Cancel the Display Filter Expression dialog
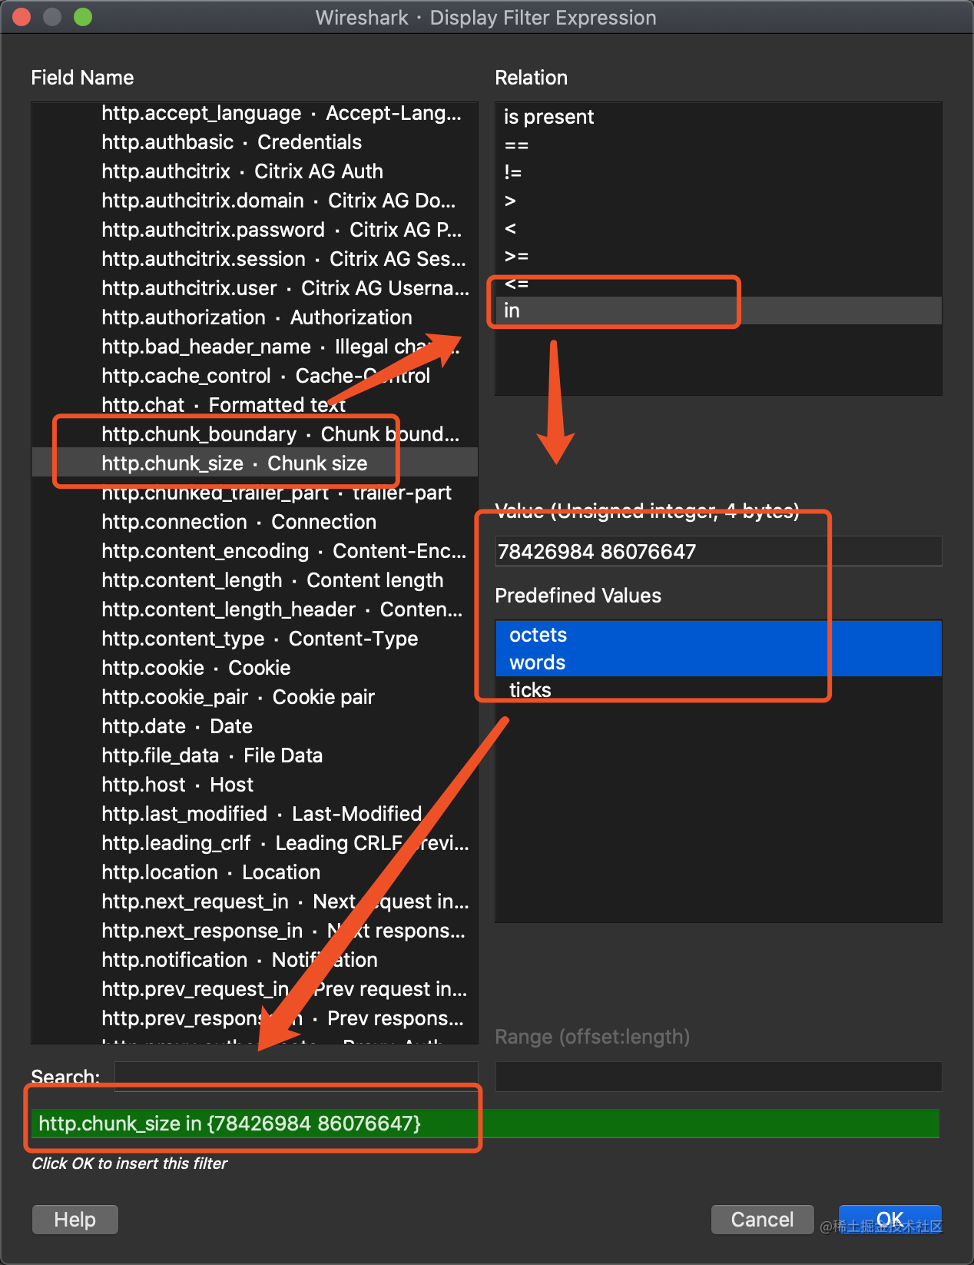The width and height of the screenshot is (974, 1265). tap(762, 1220)
